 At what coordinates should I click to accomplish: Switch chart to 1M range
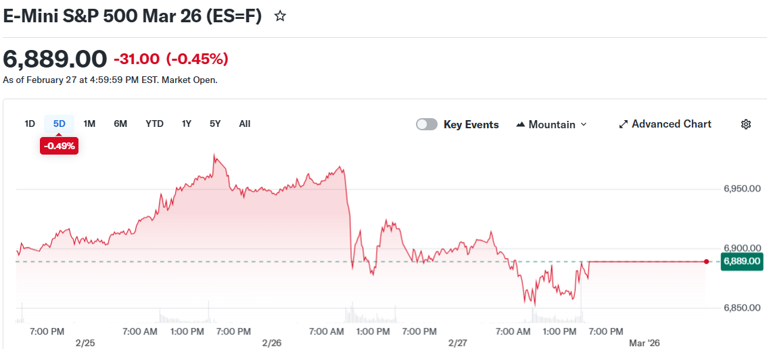[x=89, y=124]
